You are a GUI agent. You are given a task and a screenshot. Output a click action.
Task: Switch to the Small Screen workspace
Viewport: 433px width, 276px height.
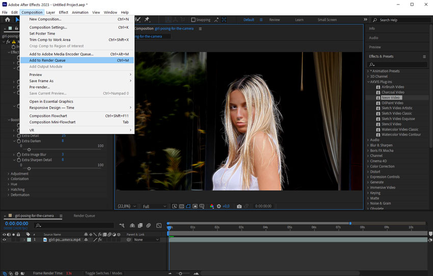click(327, 20)
